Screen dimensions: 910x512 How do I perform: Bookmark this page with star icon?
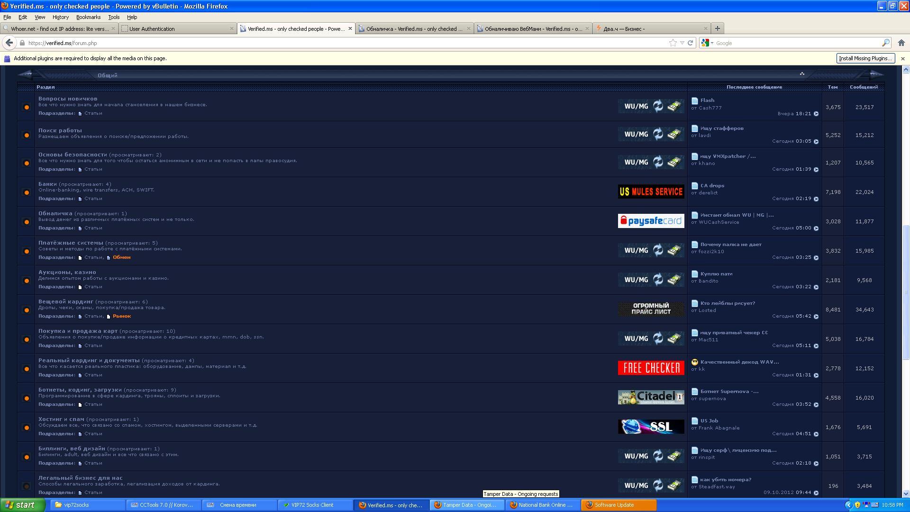(x=673, y=43)
